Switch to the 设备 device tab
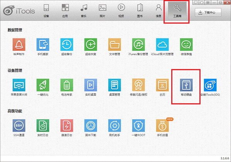Viewport: 231px width, 162px height. pos(46,11)
